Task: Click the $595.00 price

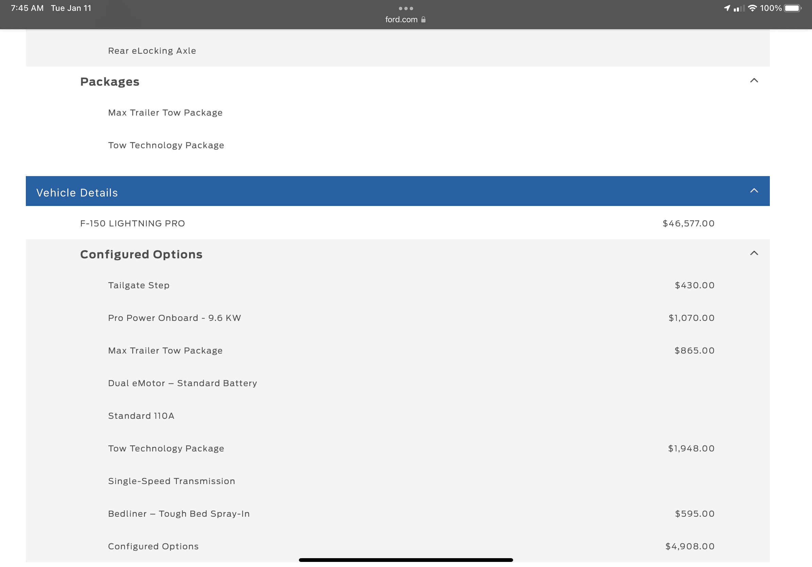Action: click(x=694, y=514)
